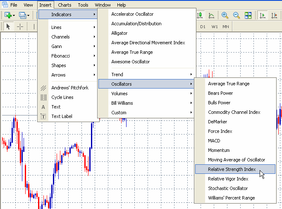The width and height of the screenshot is (282, 209).
Task: Select MACD oscillator
Action: coord(235,141)
